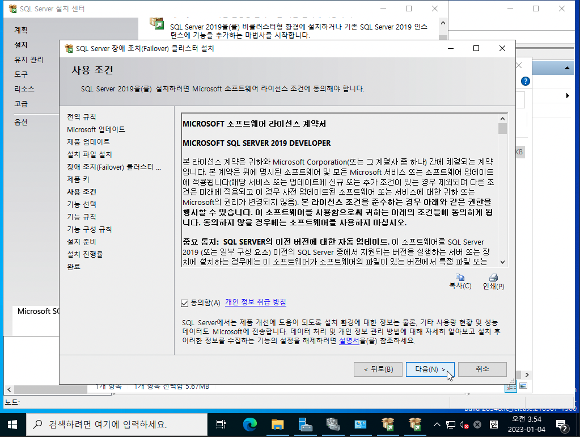Select 계획 in SQL Server 설치 센터 sidebar

point(21,30)
